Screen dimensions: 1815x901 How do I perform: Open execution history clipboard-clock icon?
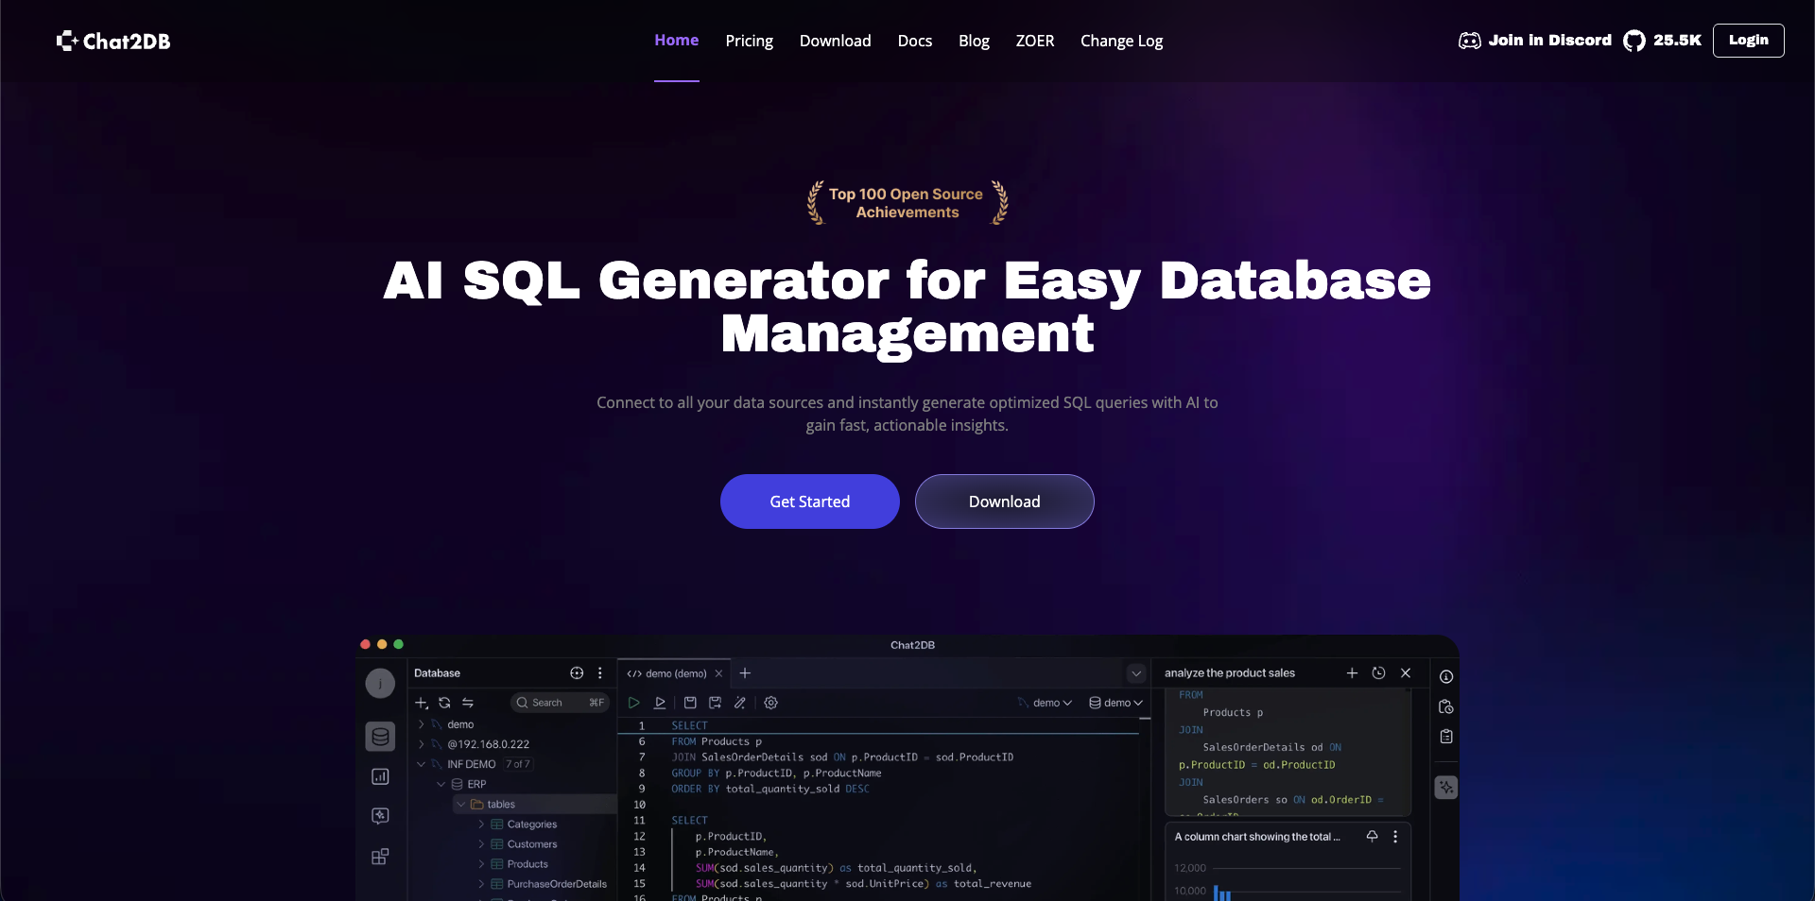coord(1446,707)
